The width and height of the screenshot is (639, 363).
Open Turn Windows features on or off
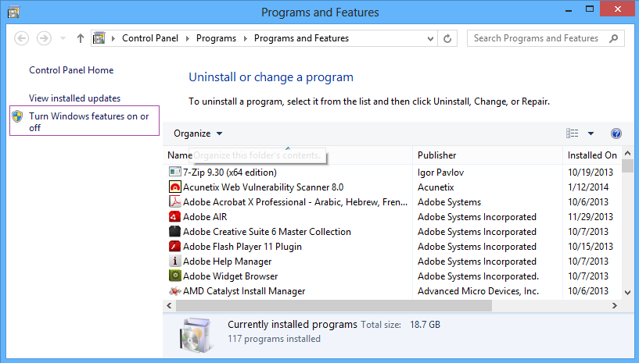point(88,122)
